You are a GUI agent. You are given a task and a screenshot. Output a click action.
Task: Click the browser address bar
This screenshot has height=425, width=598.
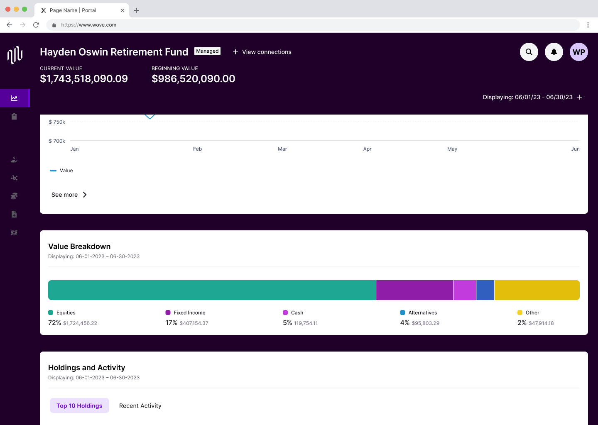click(x=313, y=25)
